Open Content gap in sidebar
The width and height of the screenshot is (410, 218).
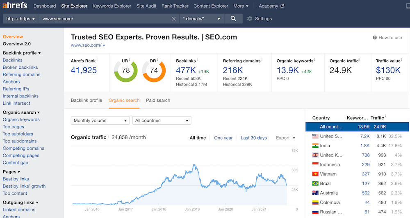16,163
